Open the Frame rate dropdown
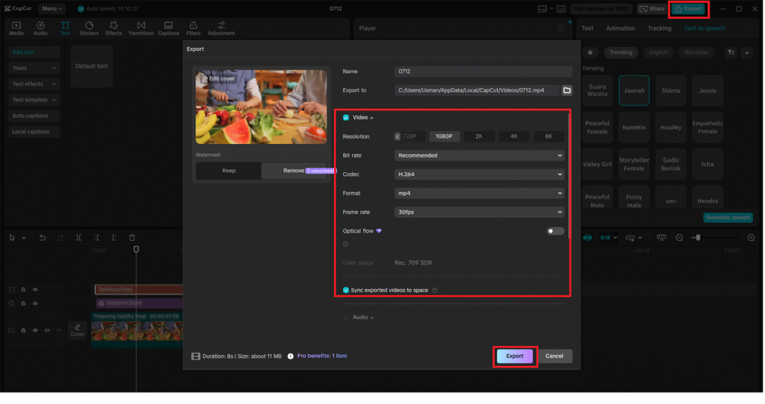 (x=479, y=212)
